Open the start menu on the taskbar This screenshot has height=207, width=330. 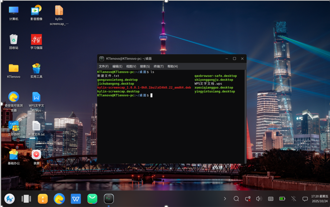(x=10, y=199)
